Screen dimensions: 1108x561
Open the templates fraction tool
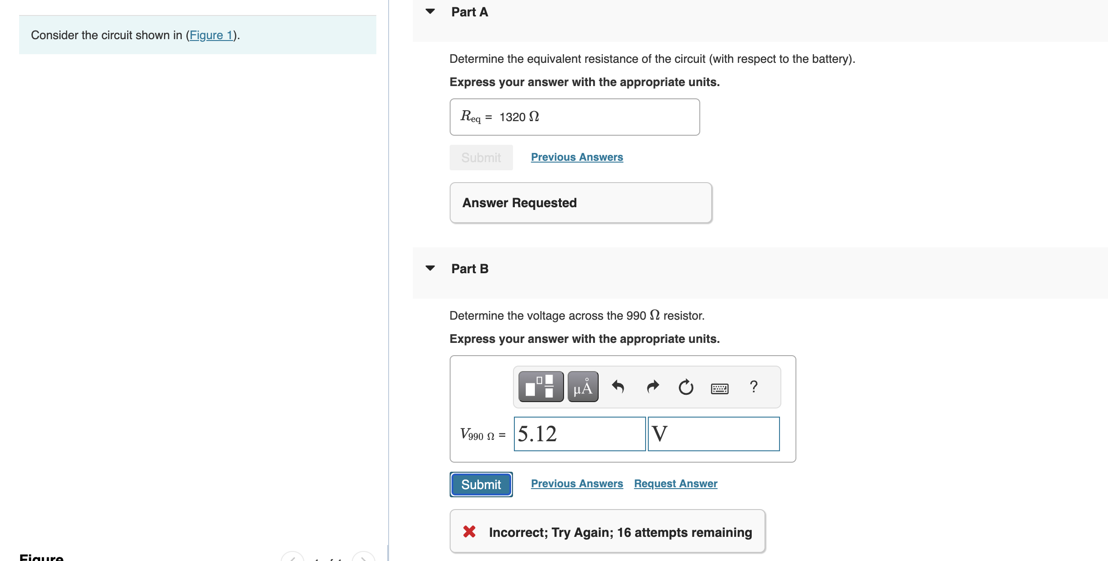click(x=541, y=387)
